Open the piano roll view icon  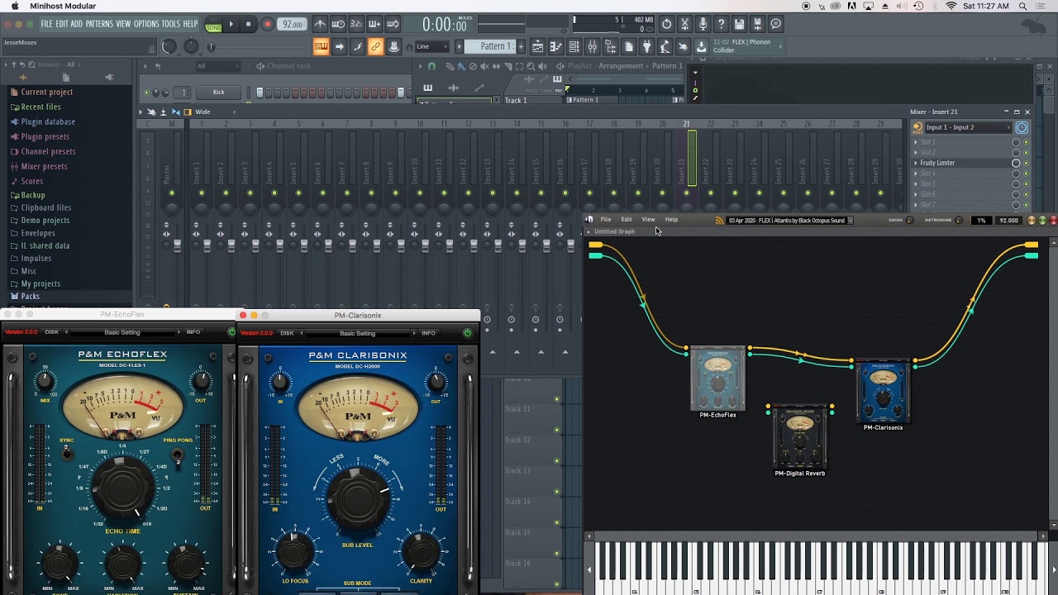[x=556, y=46]
